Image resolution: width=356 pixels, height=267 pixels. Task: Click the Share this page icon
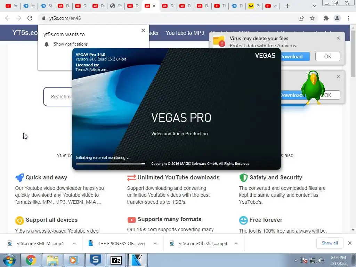point(301,18)
